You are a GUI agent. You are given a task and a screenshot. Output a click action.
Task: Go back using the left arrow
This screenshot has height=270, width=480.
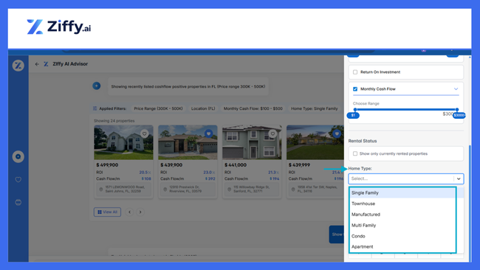[37, 64]
